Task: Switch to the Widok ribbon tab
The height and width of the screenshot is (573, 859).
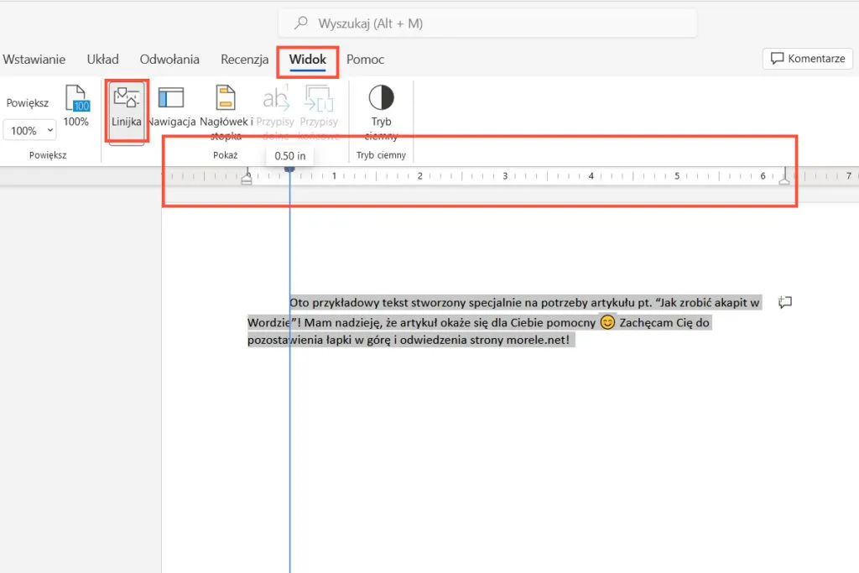Action: [307, 60]
